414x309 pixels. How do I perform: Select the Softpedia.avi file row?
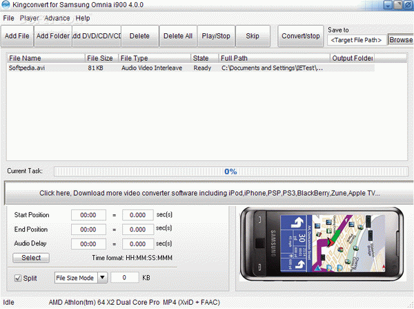point(191,68)
